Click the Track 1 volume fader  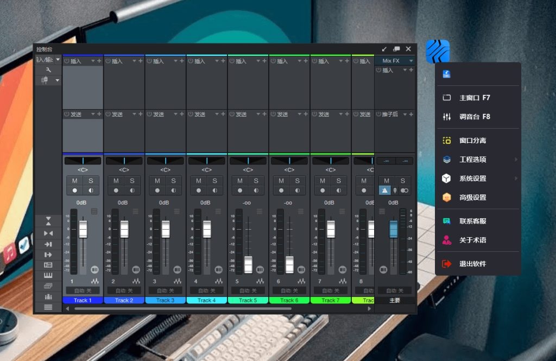coord(83,229)
